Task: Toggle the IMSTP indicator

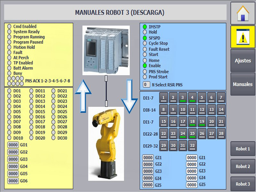Action: pyautogui.click(x=145, y=27)
